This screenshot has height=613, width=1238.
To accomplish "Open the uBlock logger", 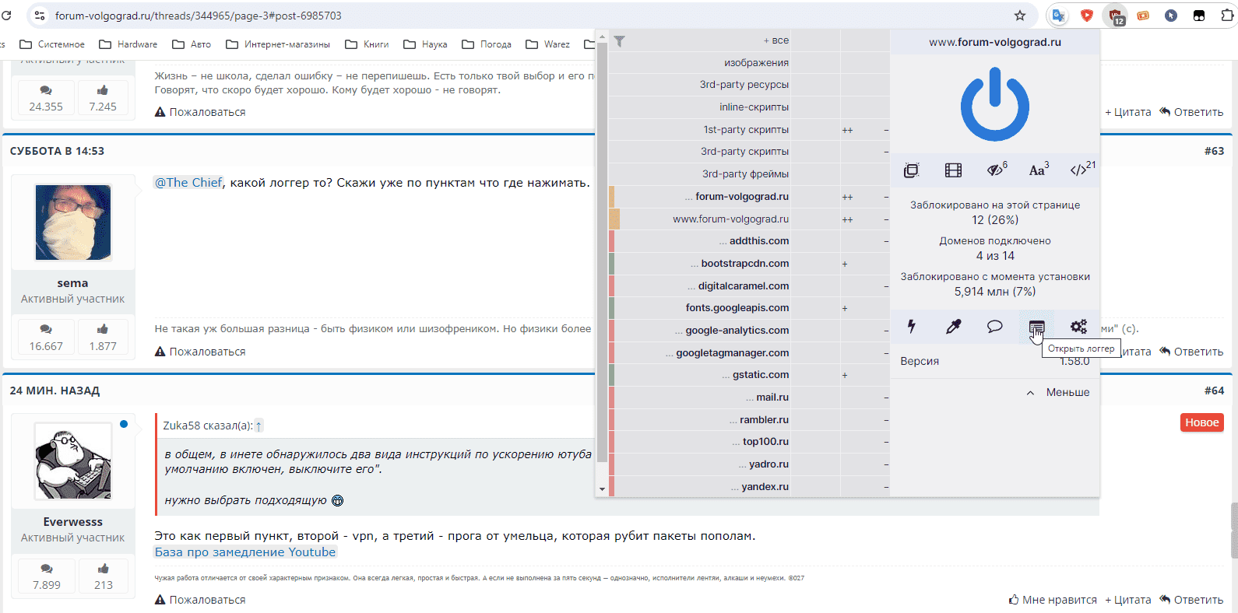I will (1036, 327).
